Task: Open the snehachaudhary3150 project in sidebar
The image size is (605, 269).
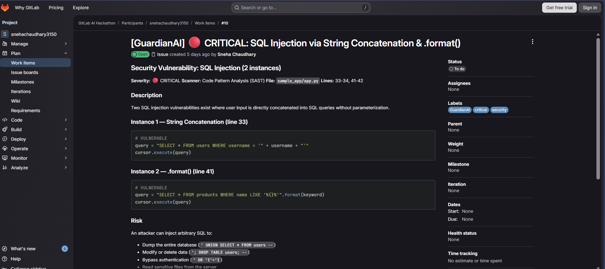Action: [x=36, y=34]
